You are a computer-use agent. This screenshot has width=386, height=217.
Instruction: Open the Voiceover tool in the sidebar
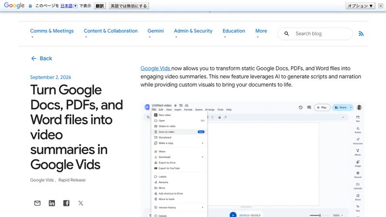(x=358, y=141)
